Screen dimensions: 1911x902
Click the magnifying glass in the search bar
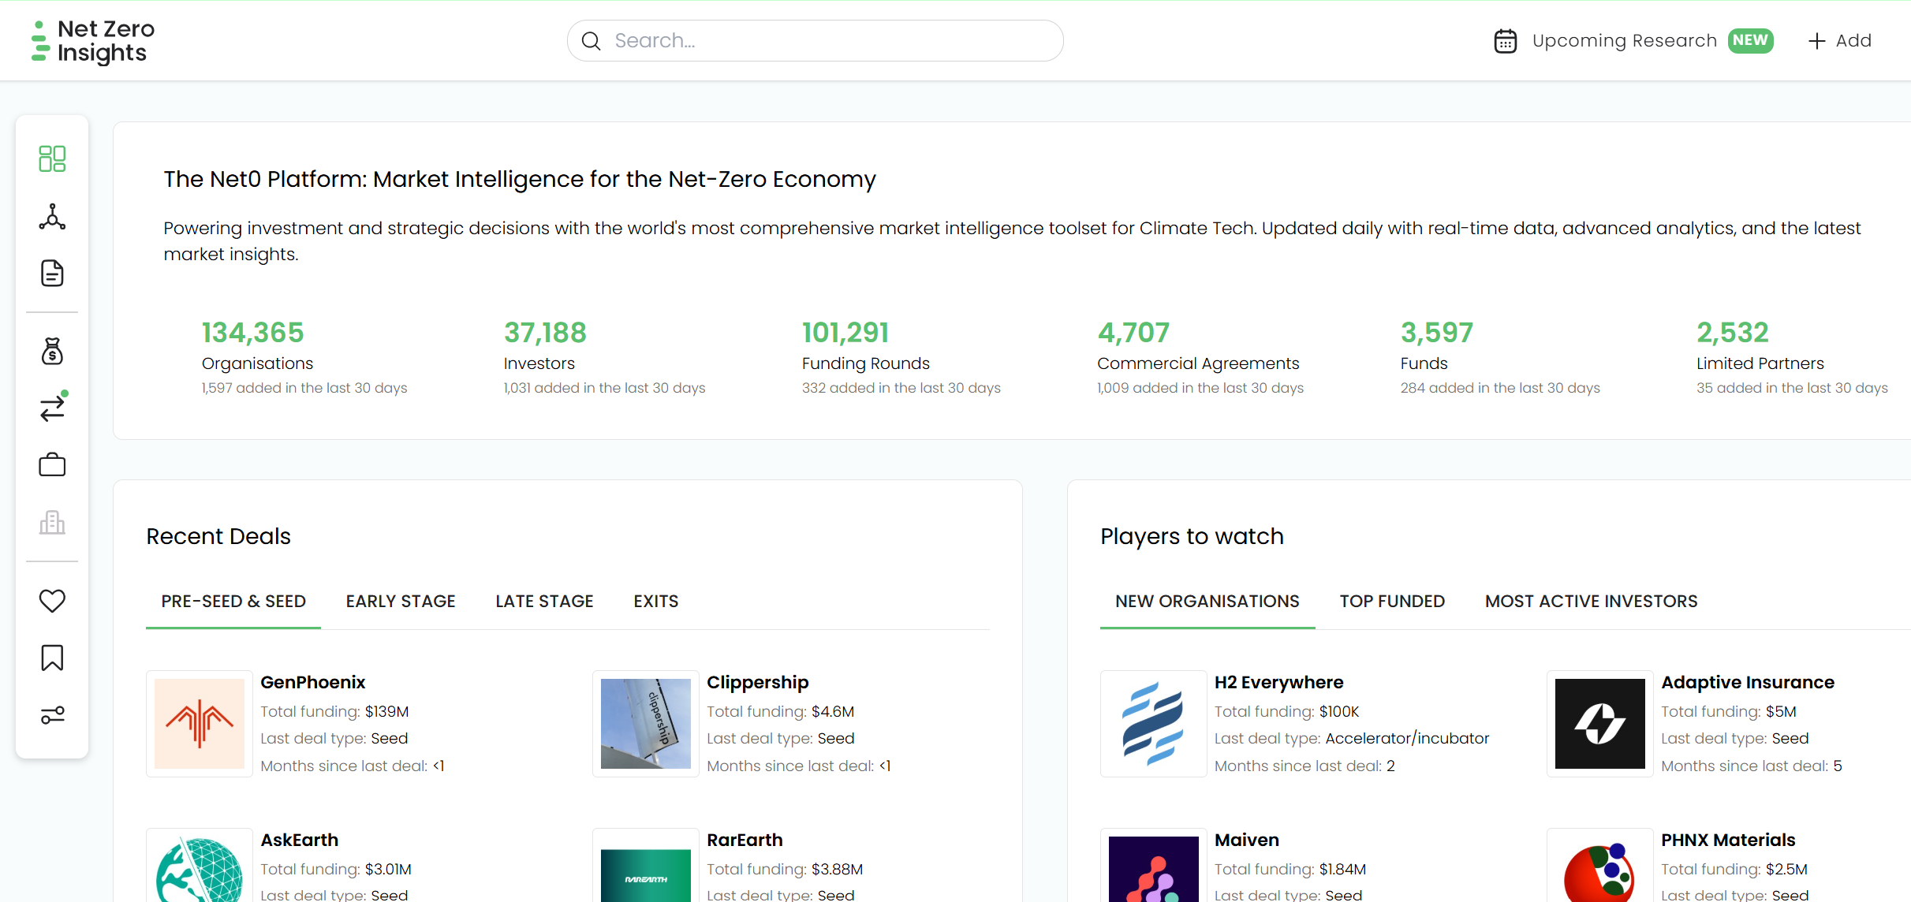coord(591,40)
